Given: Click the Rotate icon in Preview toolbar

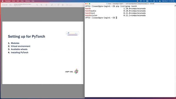Looking at the screenshot, I should pos(58,5).
